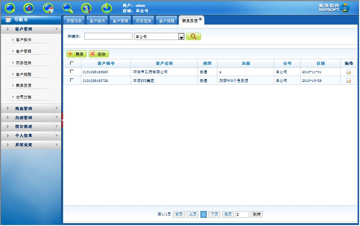Screen dimensions: 360x226
Task: Click the first blue circular toolbar icon
Action: (10, 8)
